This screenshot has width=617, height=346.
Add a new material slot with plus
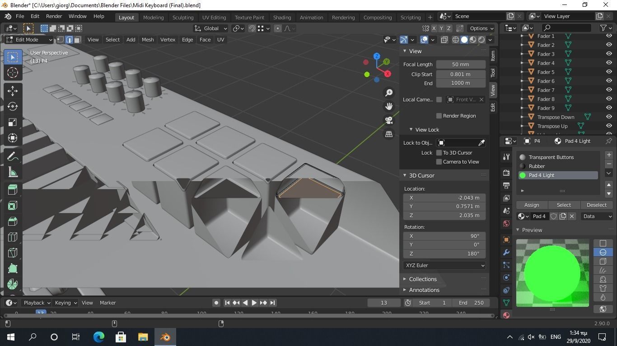(x=609, y=155)
